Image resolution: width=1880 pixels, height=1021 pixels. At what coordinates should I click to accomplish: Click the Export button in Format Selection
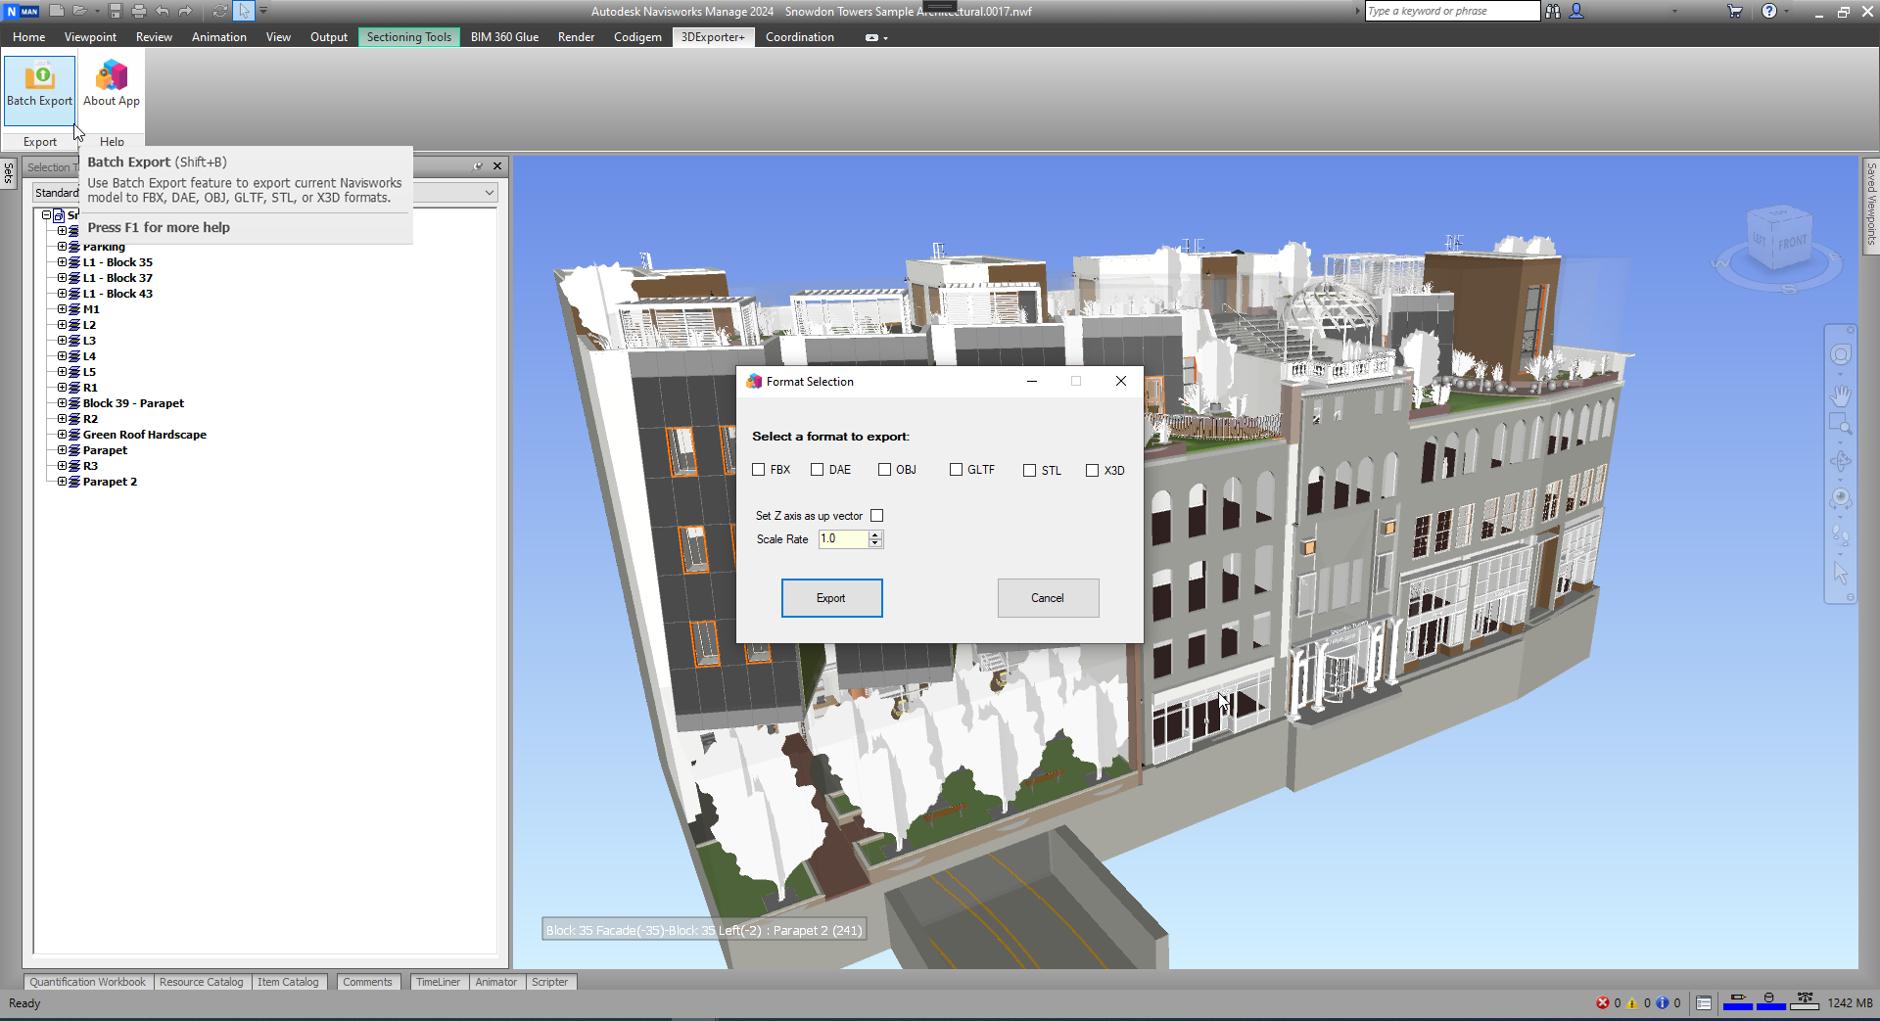click(831, 598)
